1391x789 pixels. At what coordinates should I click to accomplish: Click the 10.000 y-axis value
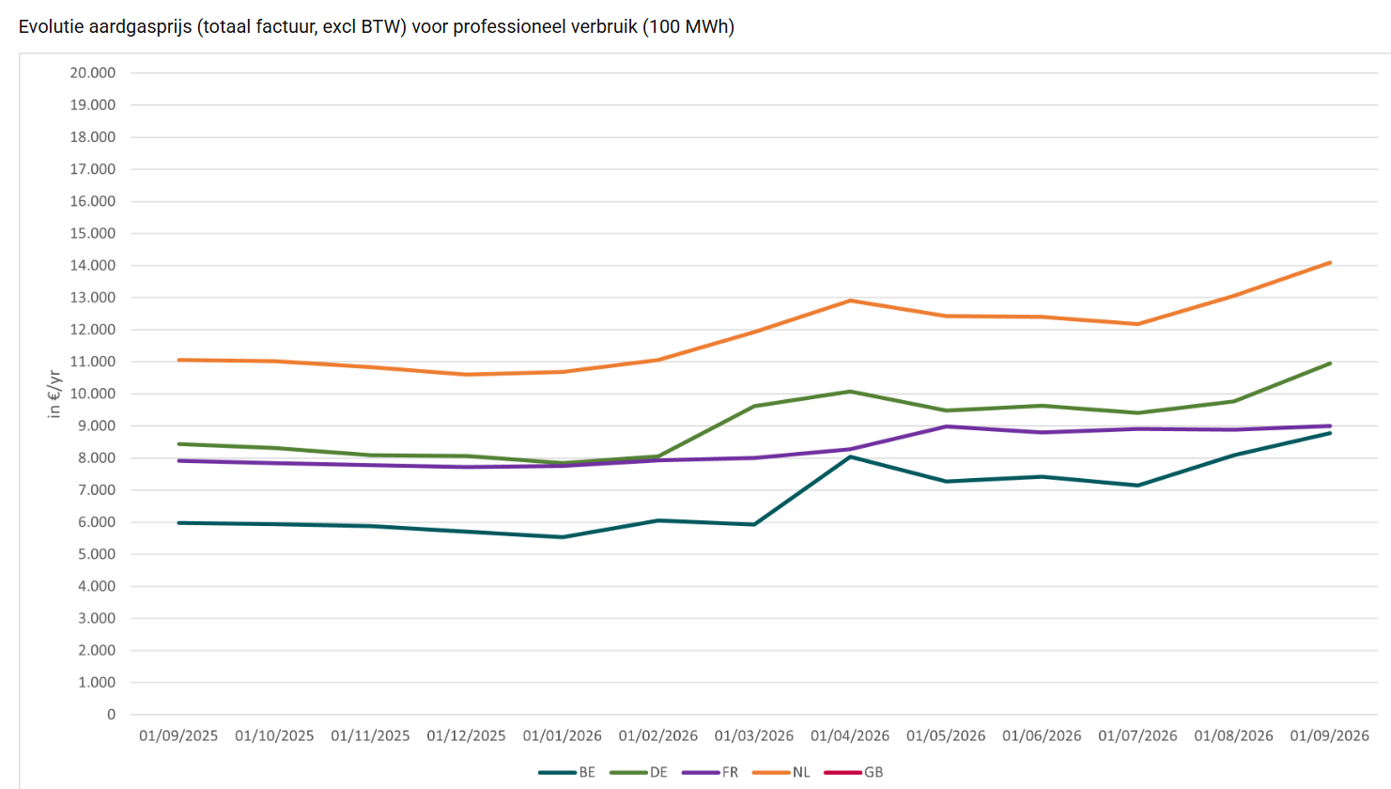(93, 394)
